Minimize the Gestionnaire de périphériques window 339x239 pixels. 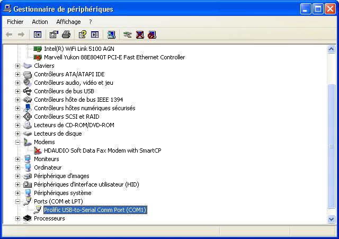pos(305,9)
